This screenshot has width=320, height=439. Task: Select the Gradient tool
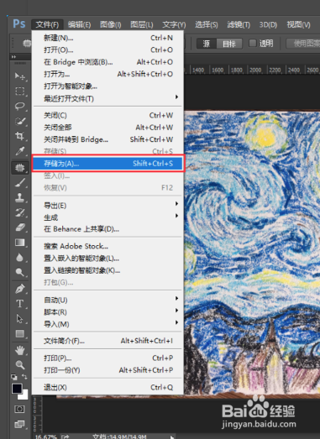(x=19, y=243)
